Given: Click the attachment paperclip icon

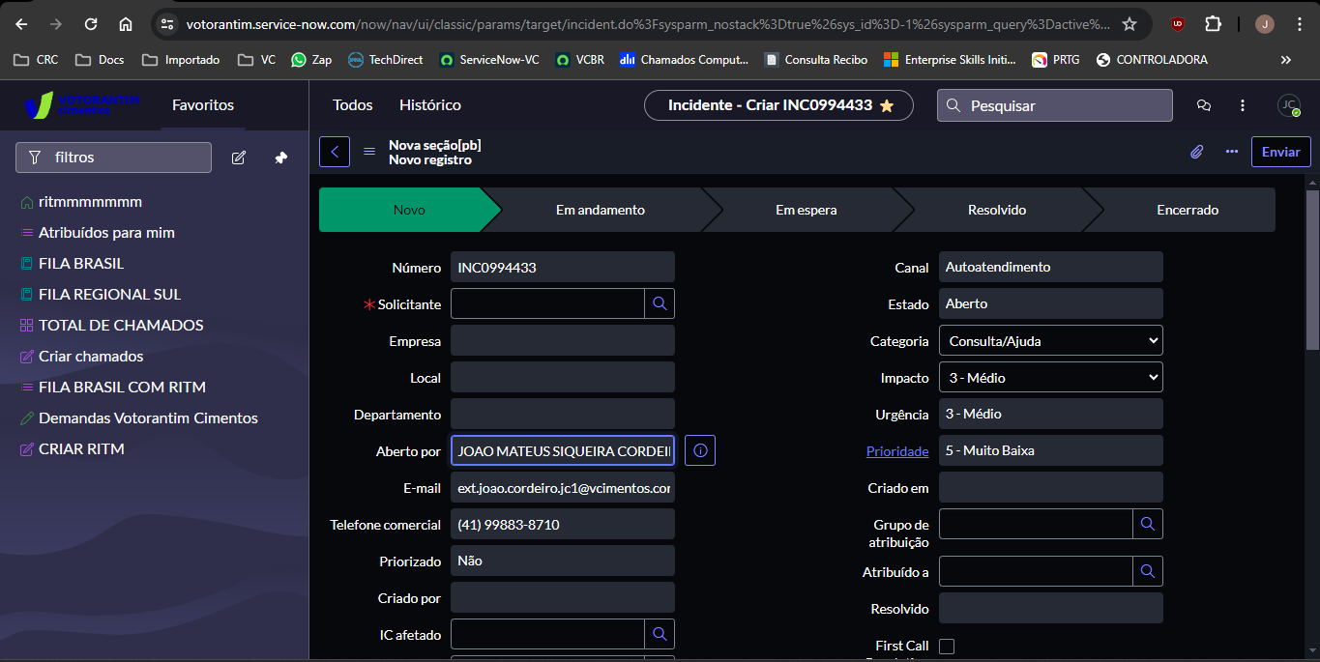Looking at the screenshot, I should point(1197,152).
